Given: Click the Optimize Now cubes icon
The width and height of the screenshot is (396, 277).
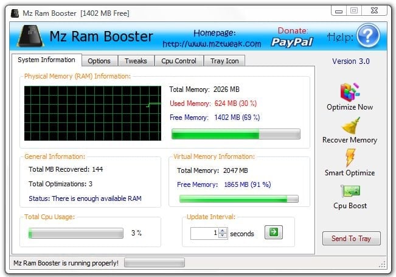Looking at the screenshot, I should [350, 91].
